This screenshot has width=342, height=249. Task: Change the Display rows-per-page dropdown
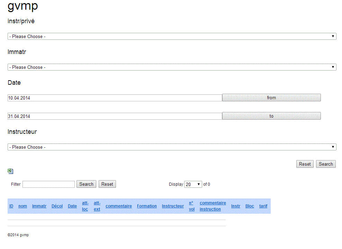[x=193, y=184]
